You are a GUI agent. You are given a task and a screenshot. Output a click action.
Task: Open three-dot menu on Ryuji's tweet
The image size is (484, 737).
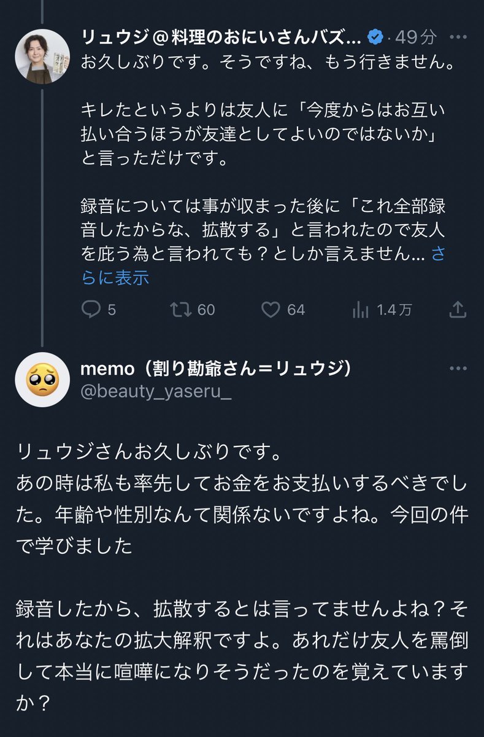click(x=458, y=37)
